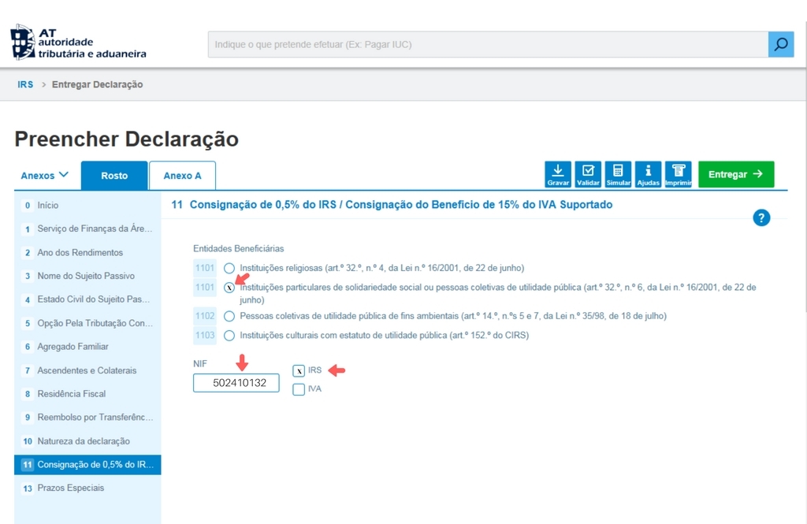
Task: Open section 4 Estado Civil do Sujeito Passivo
Action: tap(87, 299)
